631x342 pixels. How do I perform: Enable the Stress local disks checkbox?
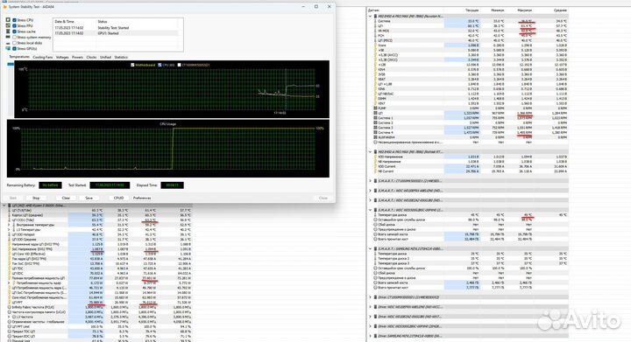15,43
